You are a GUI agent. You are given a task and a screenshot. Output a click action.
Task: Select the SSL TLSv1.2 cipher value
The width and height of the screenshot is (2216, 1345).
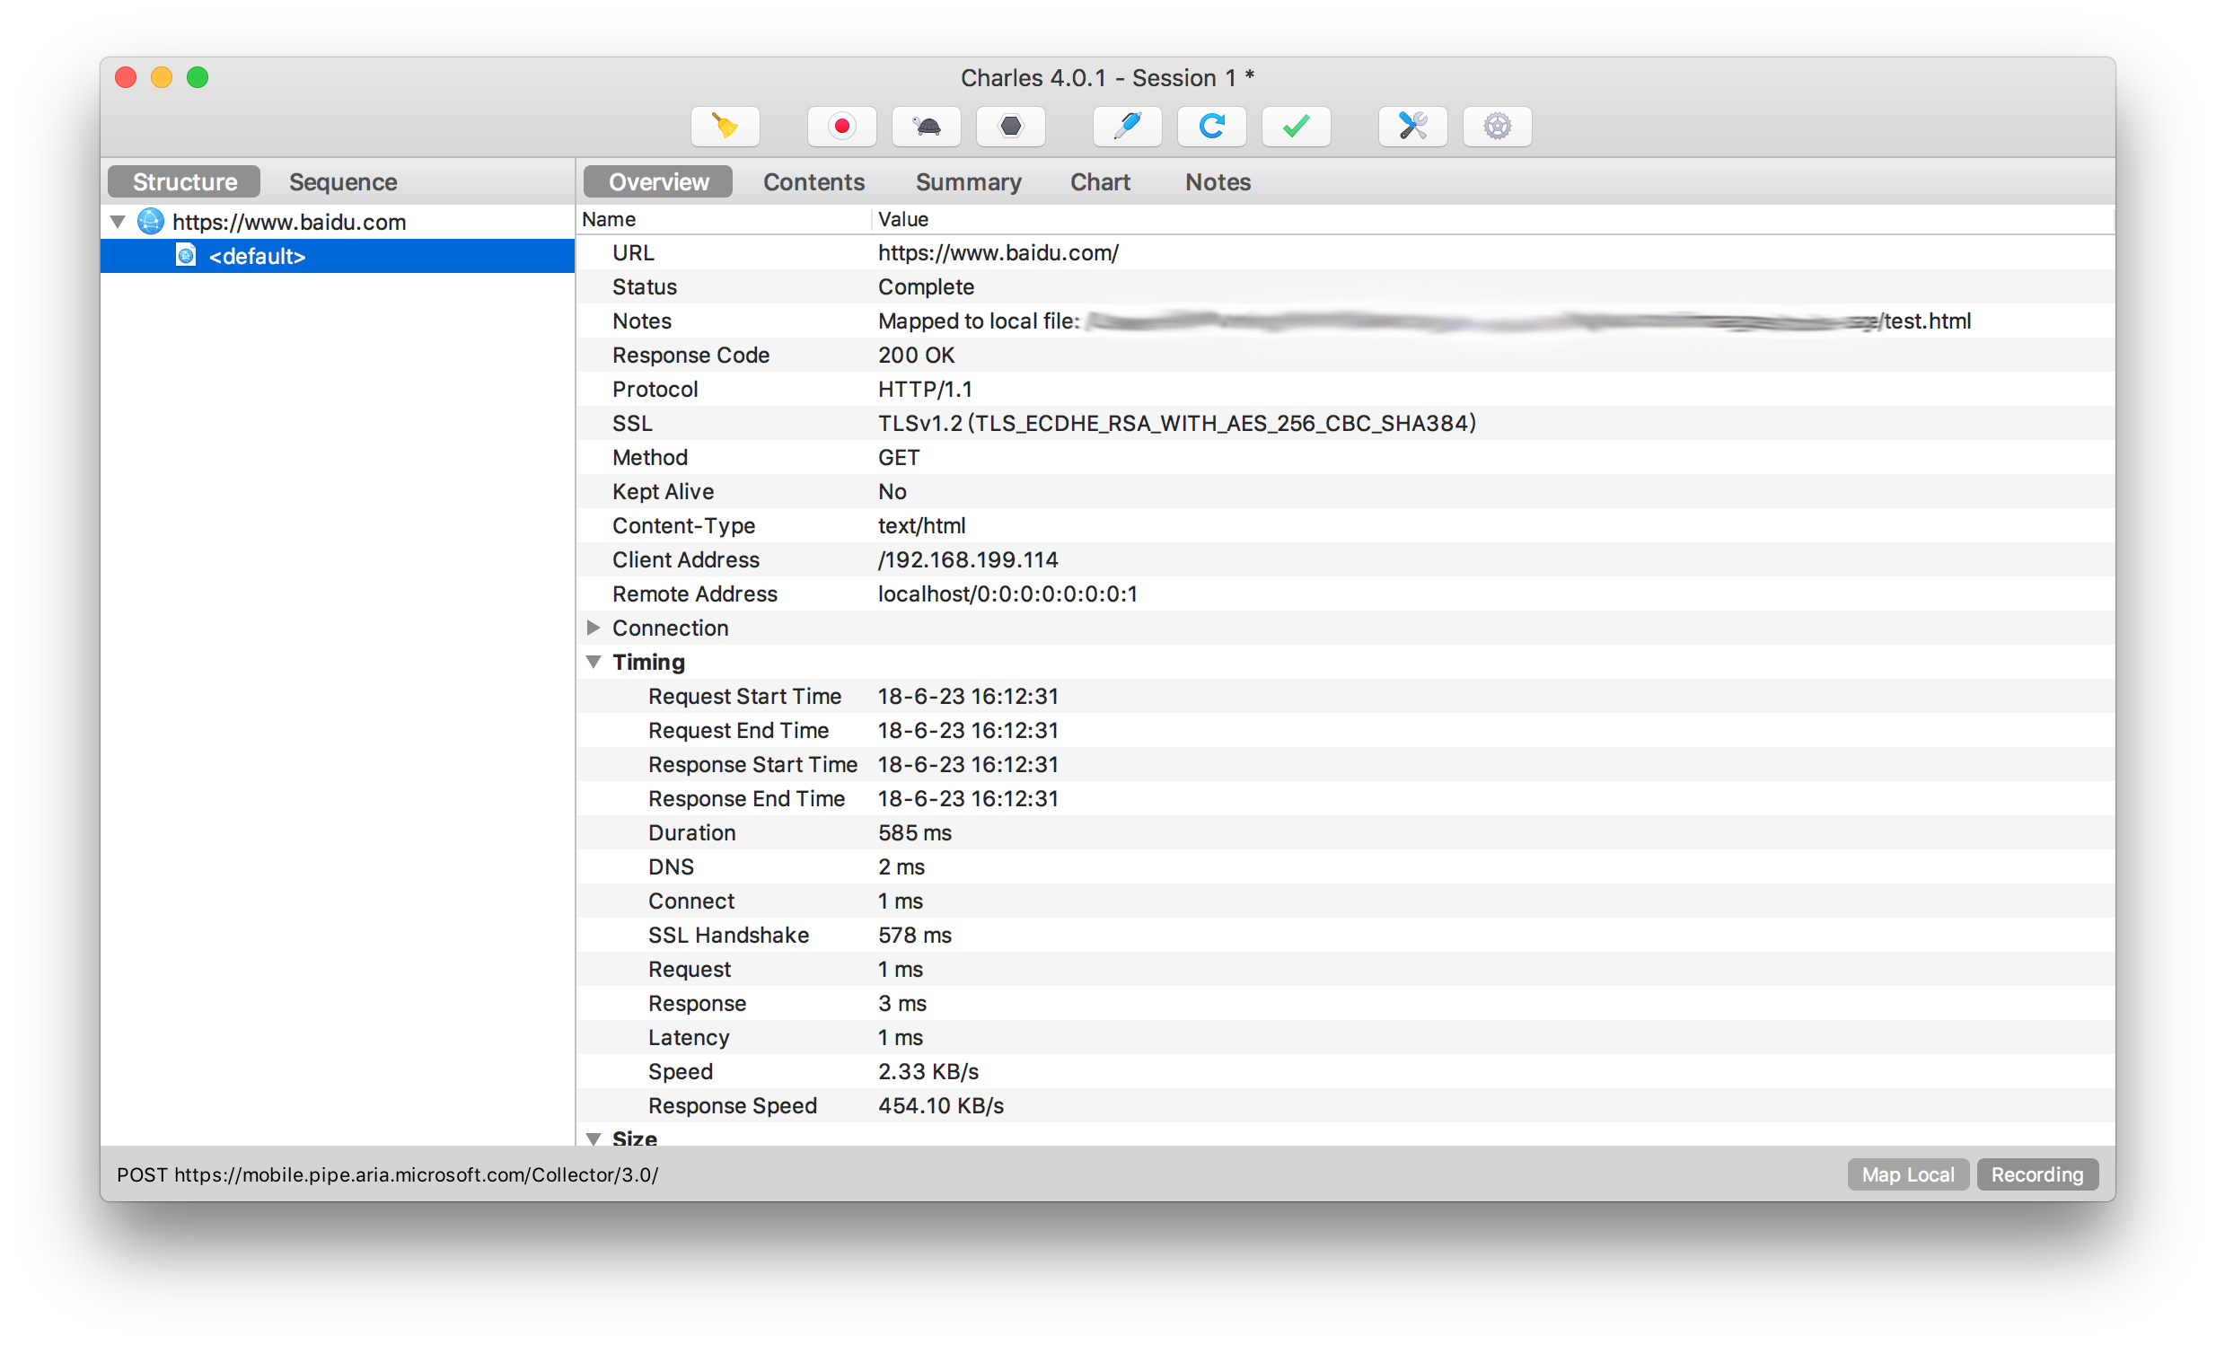coord(1177,424)
